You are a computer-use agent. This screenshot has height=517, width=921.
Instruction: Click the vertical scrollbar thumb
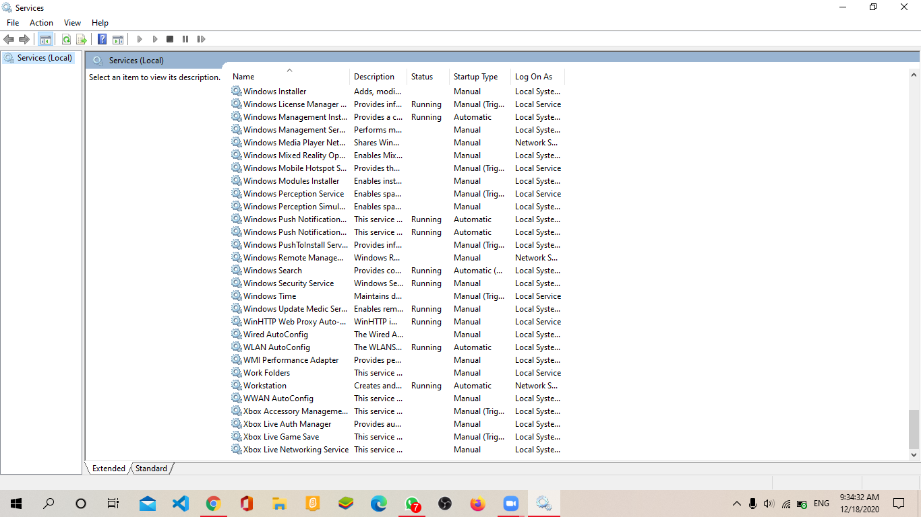tap(914, 429)
